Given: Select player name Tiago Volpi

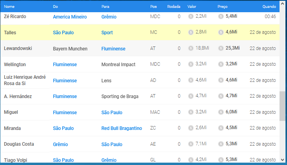Looking at the screenshot, I should 16,160.
